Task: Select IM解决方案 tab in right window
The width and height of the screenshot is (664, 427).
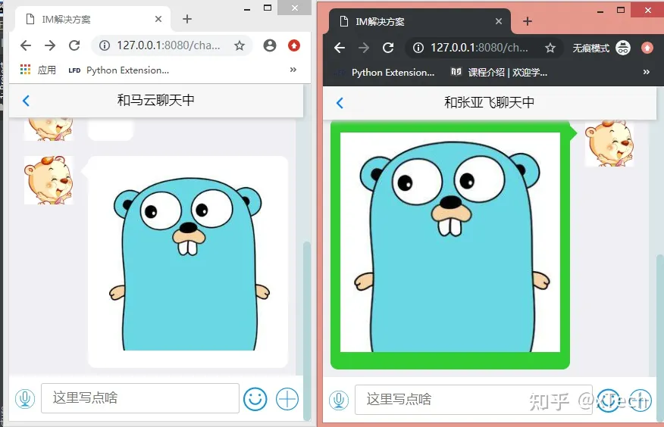Action: [420, 21]
